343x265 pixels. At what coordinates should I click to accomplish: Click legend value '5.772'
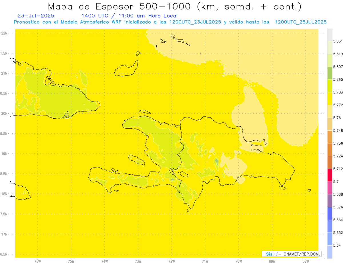click(x=338, y=105)
